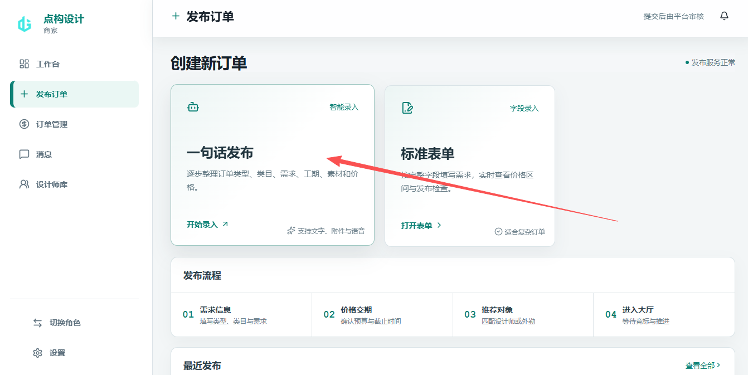Image resolution: width=748 pixels, height=375 pixels.
Task: Open the 设计师库 people icon
Action: click(x=24, y=184)
